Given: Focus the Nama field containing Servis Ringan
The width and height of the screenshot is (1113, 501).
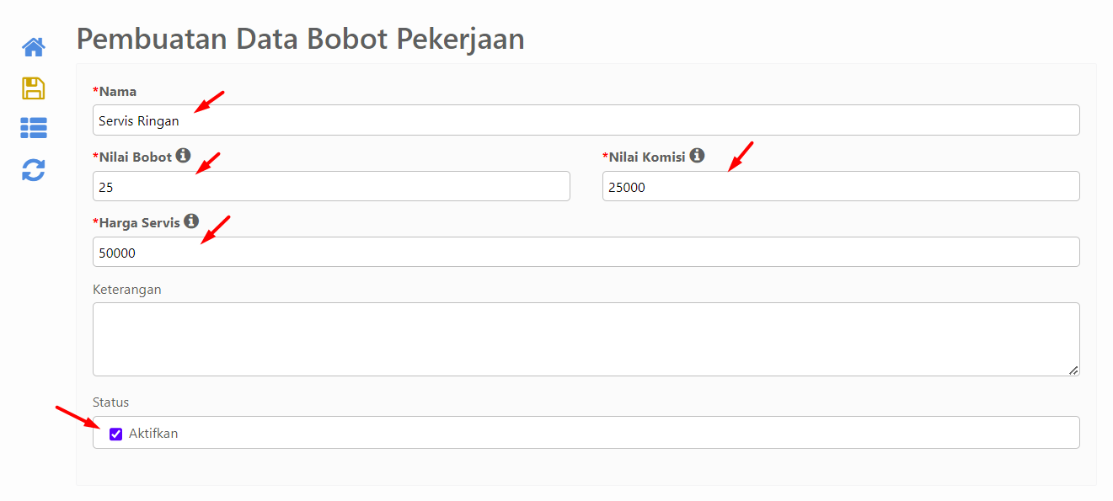Looking at the screenshot, I should 586,120.
